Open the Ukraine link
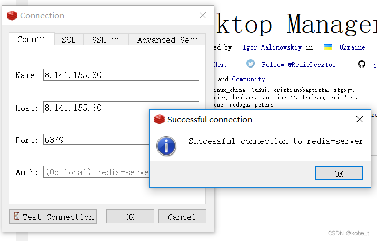This screenshot has height=241, width=377. (352, 47)
